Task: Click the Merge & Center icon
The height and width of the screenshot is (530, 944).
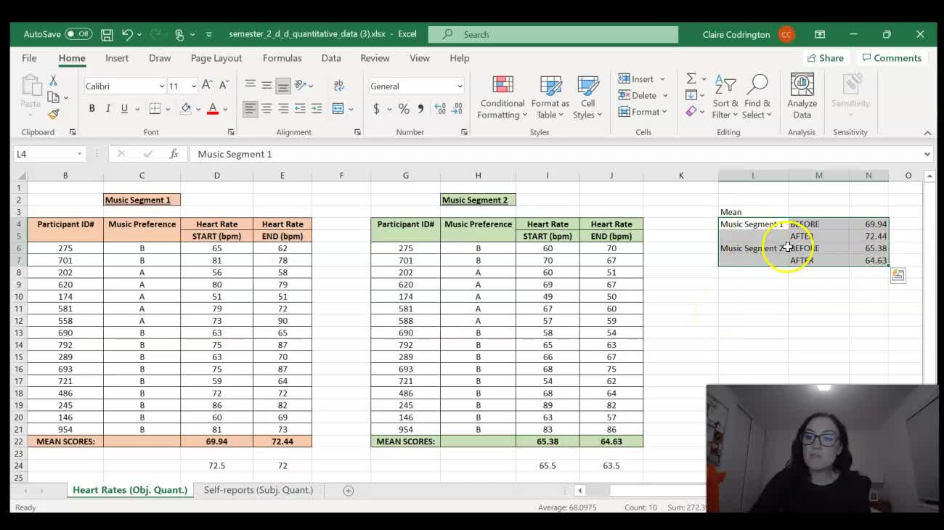Action: coord(338,109)
